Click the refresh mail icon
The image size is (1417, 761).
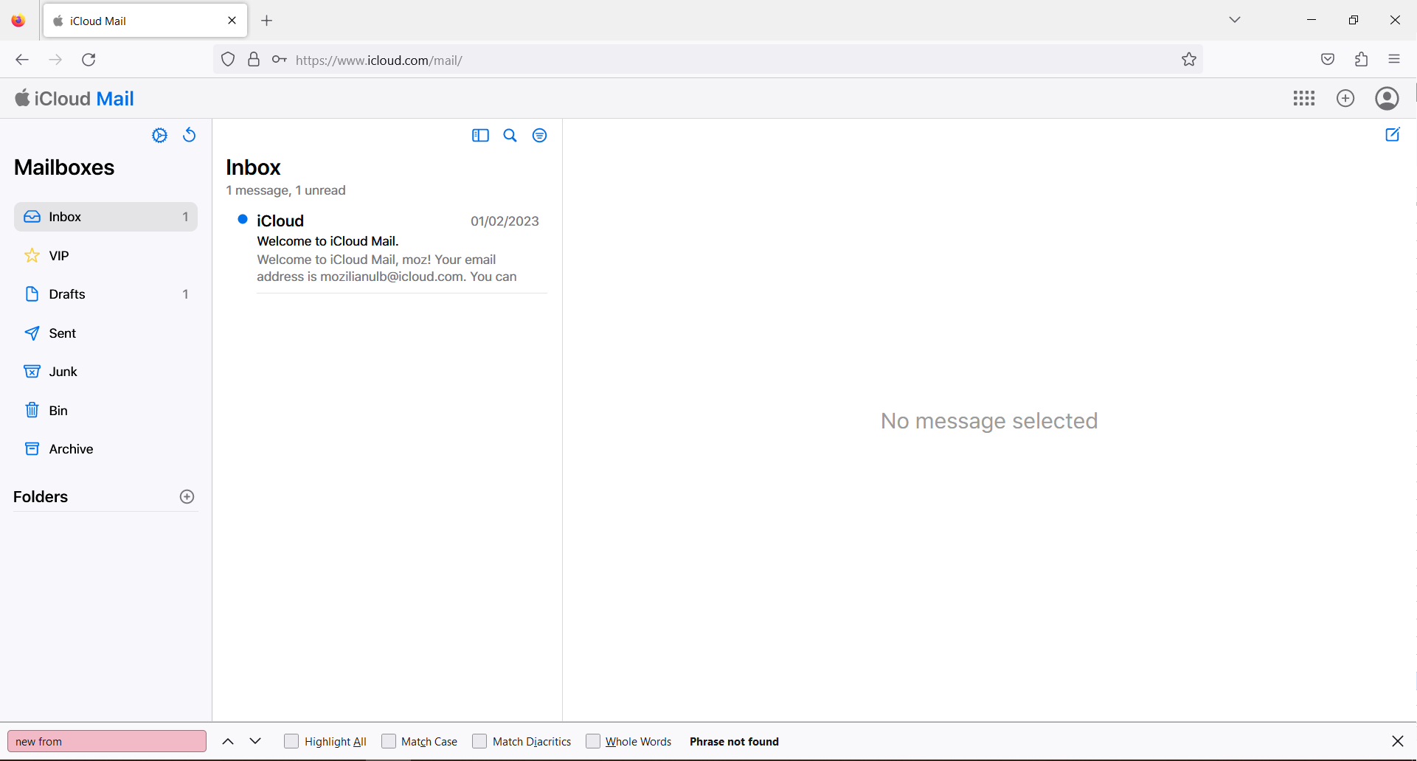click(x=189, y=135)
